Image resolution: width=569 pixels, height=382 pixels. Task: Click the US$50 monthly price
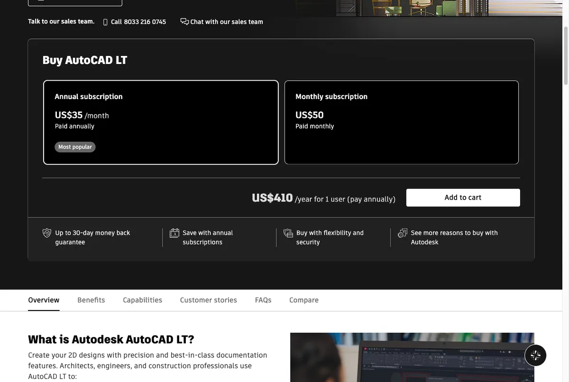310,115
